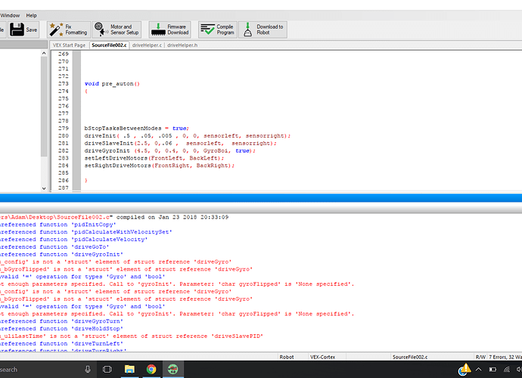Select the 'pidInitCopy' unreferenced function warning
This screenshot has height=378, width=522.
coord(57,225)
